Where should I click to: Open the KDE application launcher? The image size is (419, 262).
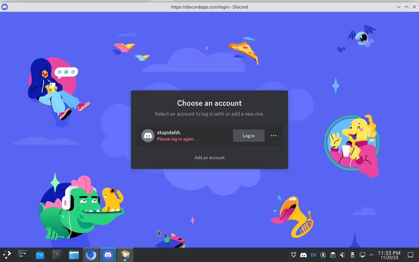click(x=7, y=255)
